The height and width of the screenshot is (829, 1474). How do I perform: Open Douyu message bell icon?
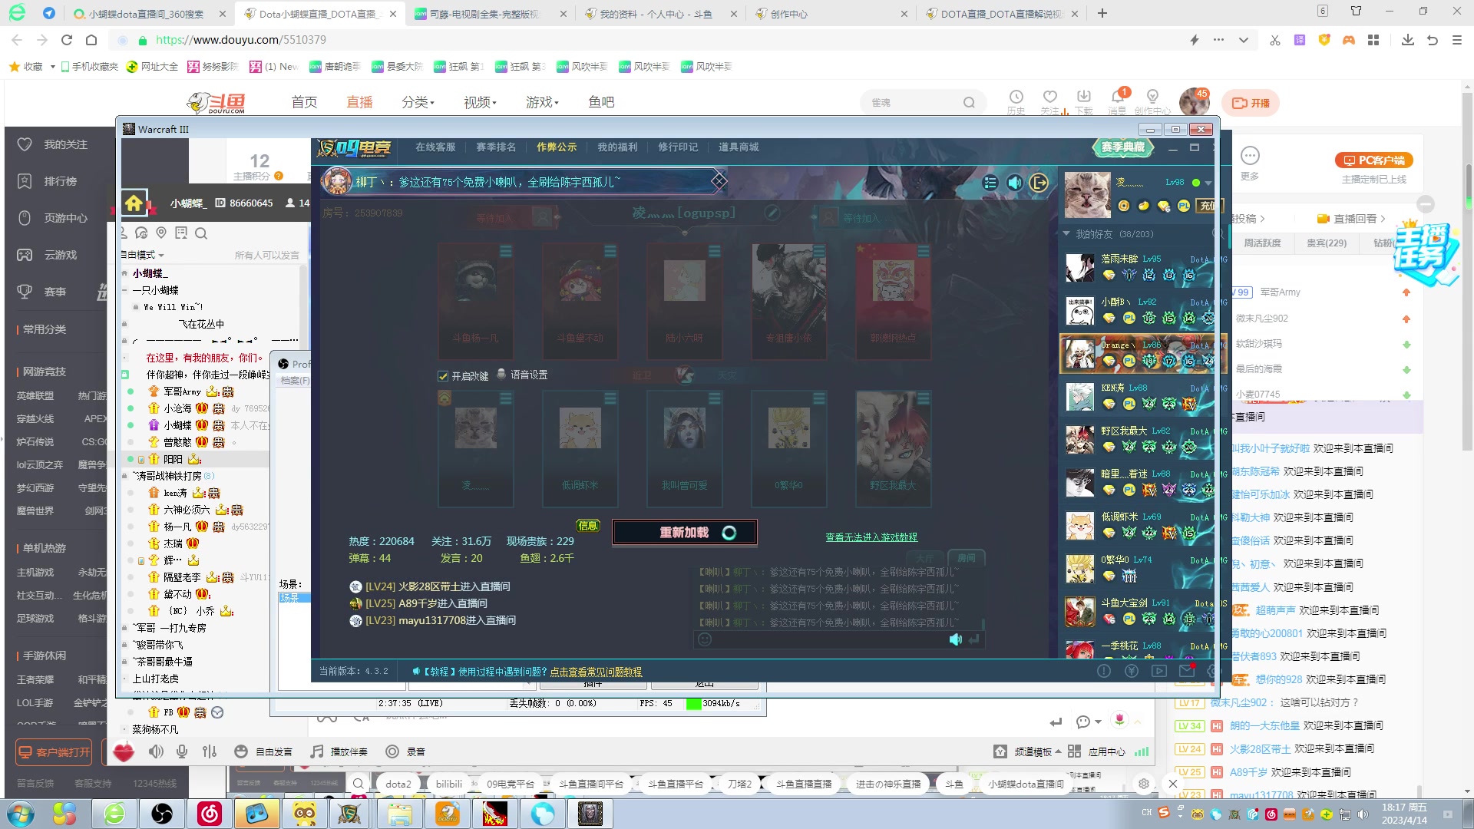point(1118,97)
